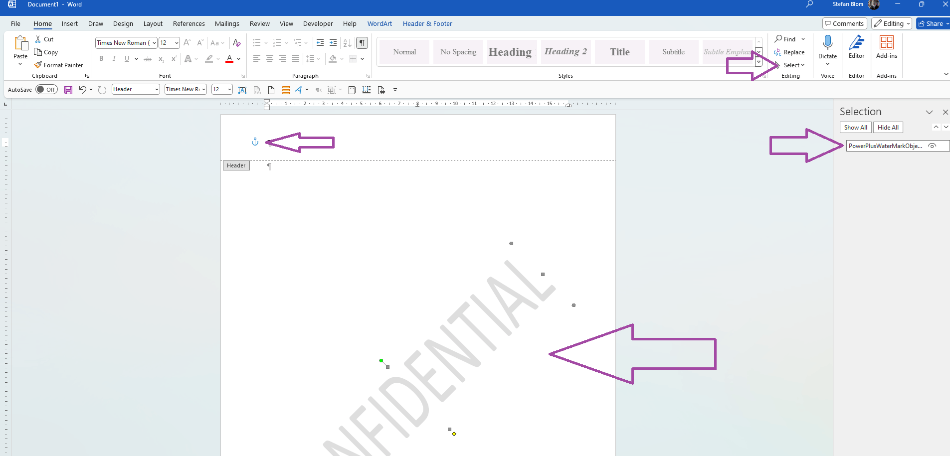The height and width of the screenshot is (456, 950).
Task: Click the anchor icon in the header
Action: click(x=255, y=142)
